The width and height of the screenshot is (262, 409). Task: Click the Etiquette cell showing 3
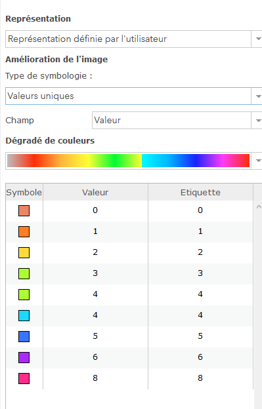[x=200, y=273]
